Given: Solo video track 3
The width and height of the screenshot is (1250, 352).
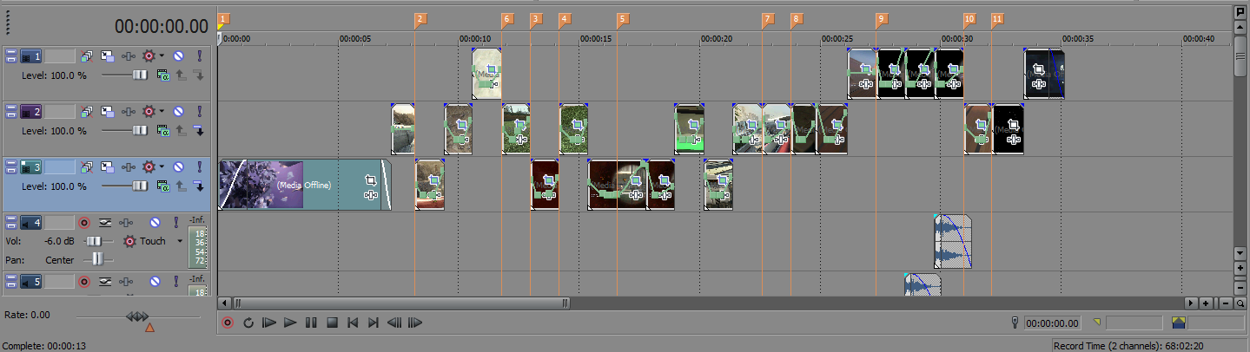Looking at the screenshot, I should click(199, 167).
